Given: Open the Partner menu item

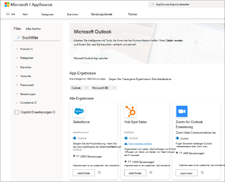Looking at the screenshot, I should [133, 14].
